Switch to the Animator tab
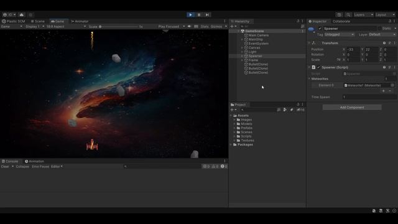The width and height of the screenshot is (398, 224). point(80,21)
